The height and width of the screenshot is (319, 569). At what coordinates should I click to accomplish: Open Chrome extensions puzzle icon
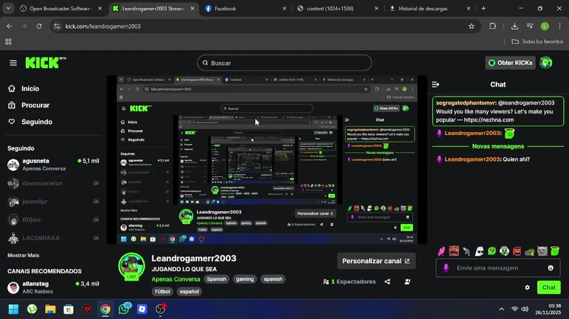coord(492,26)
